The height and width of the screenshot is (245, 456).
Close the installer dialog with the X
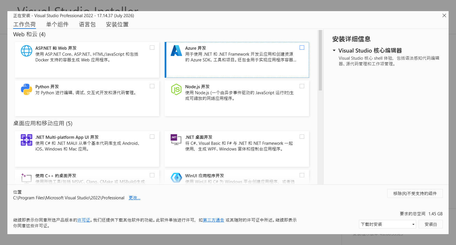pyautogui.click(x=444, y=15)
